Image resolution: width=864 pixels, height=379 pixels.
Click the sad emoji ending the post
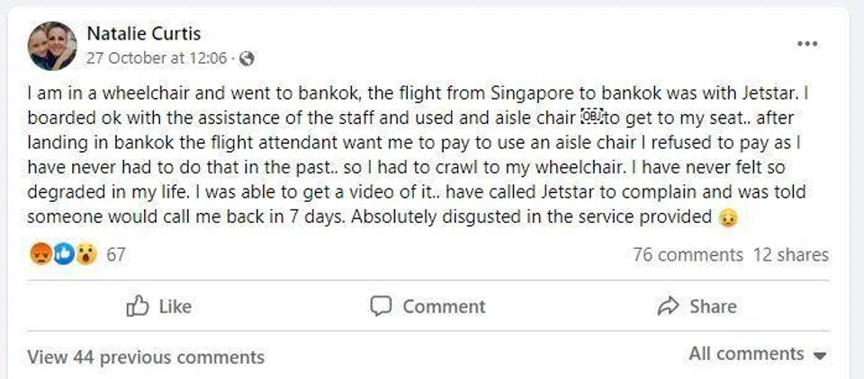click(730, 217)
